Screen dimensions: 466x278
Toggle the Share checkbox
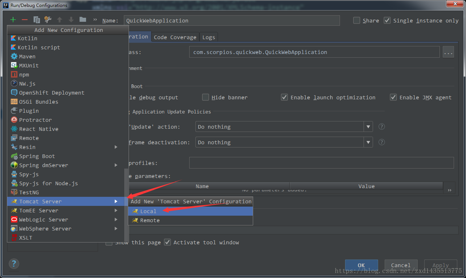(357, 20)
